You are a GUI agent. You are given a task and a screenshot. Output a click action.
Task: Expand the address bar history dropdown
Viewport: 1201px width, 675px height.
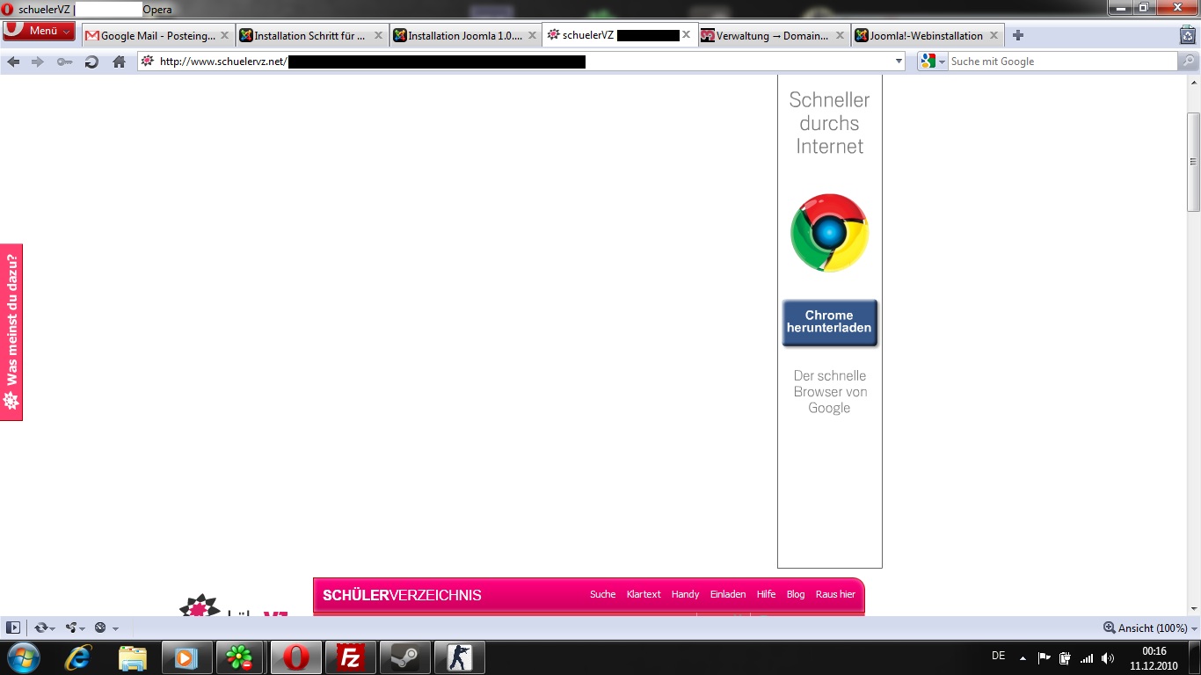898,62
